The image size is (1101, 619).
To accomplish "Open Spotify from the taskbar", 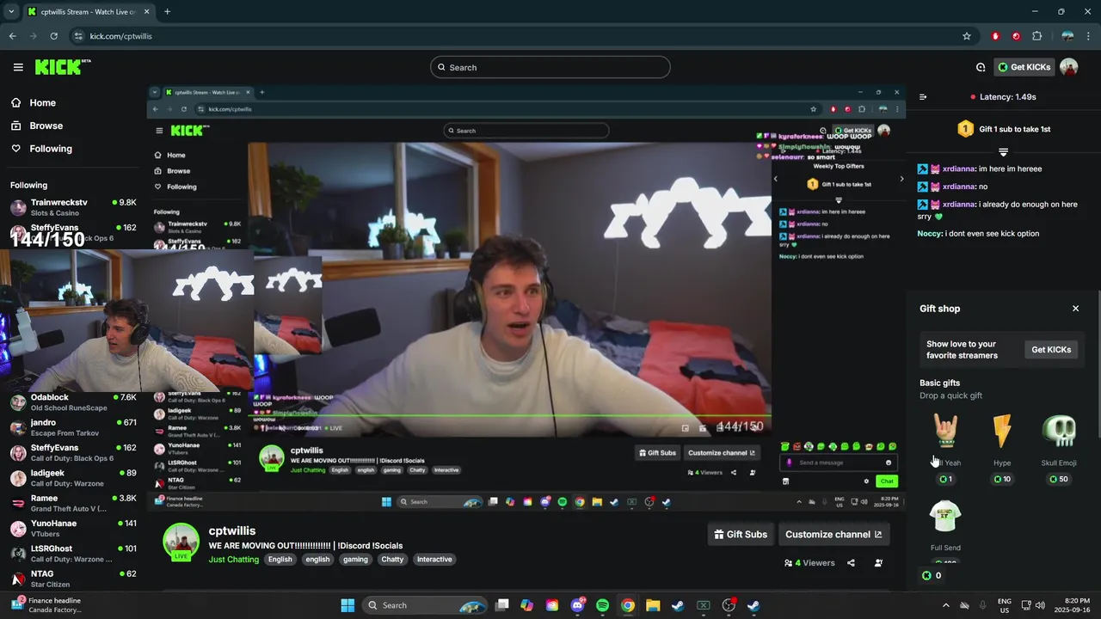I will pyautogui.click(x=602, y=605).
